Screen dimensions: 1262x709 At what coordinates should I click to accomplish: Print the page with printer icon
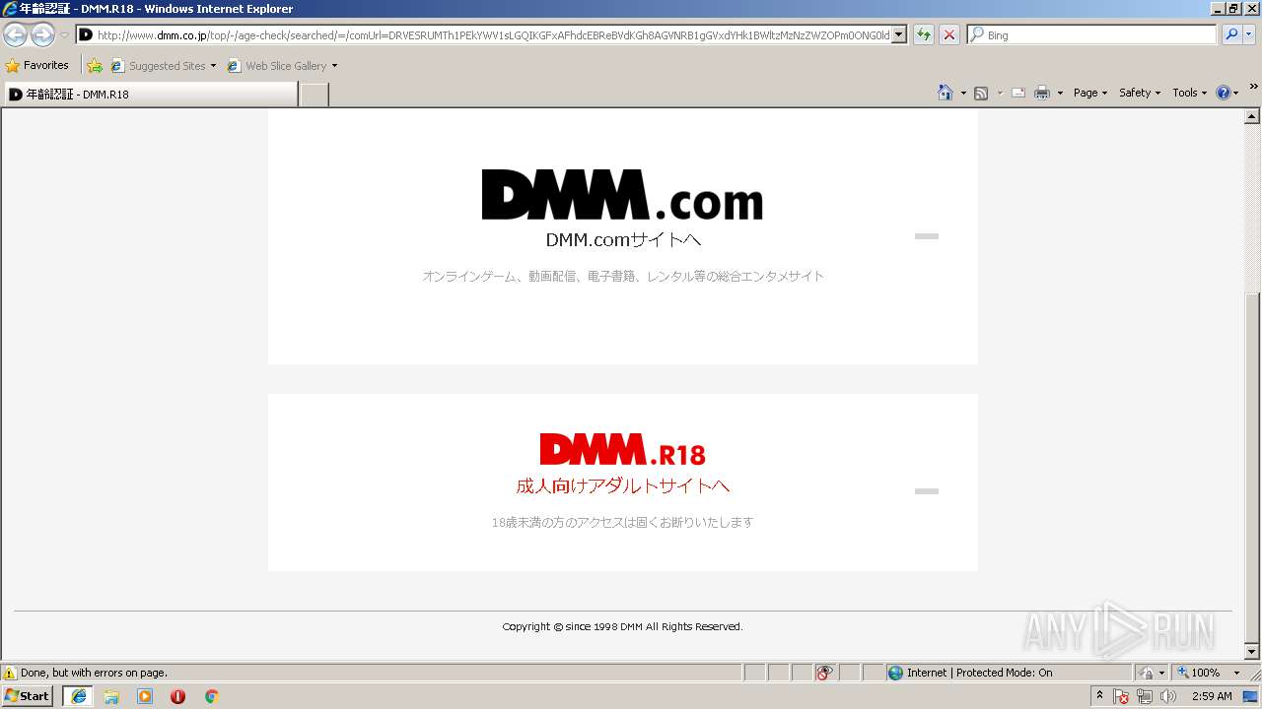click(x=1042, y=93)
